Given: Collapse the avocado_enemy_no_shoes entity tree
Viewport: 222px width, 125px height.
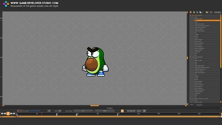Looking at the screenshot, I should pos(190,99).
